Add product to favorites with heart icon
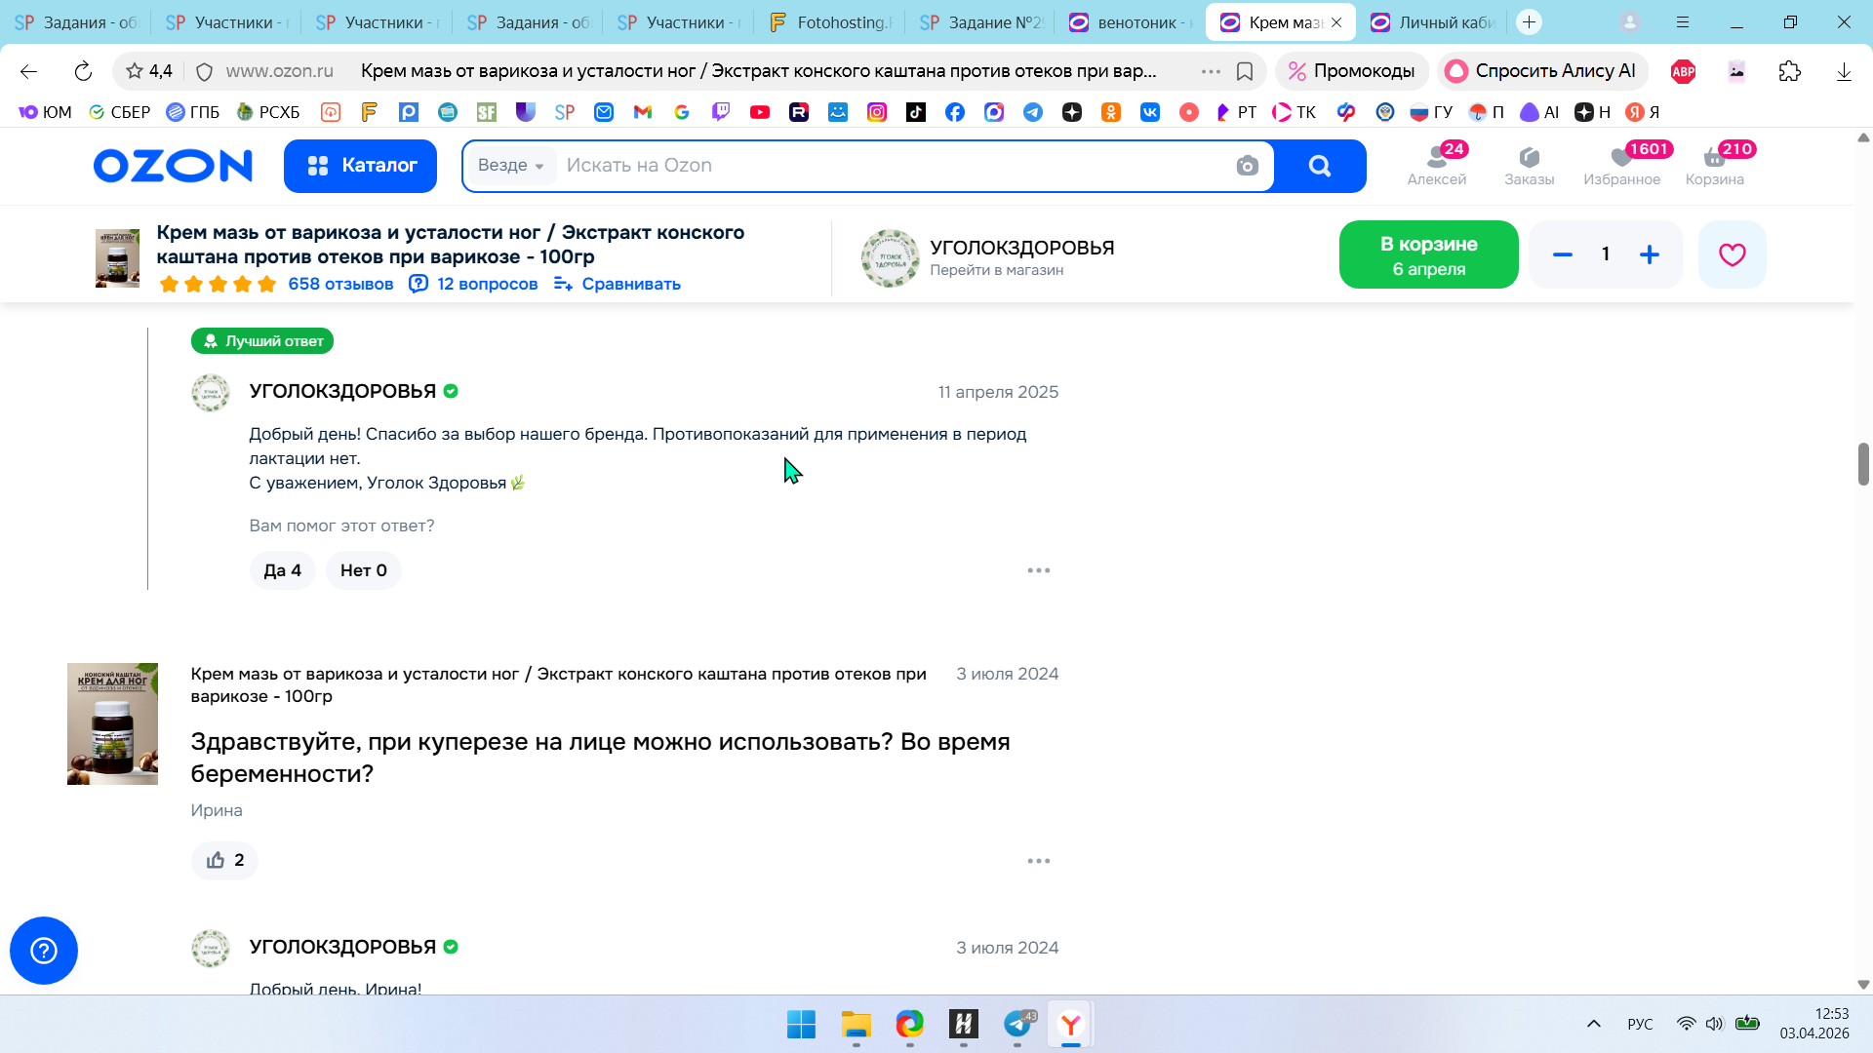Viewport: 1873px width, 1053px height. click(1732, 254)
